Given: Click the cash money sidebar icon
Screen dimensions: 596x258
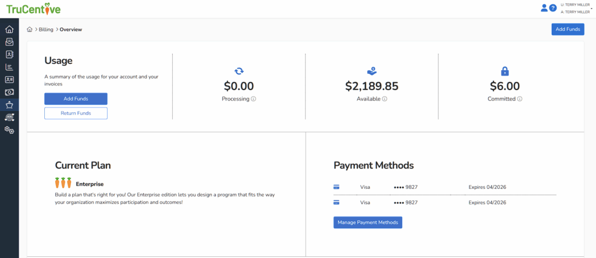Looking at the screenshot, I should (9, 92).
